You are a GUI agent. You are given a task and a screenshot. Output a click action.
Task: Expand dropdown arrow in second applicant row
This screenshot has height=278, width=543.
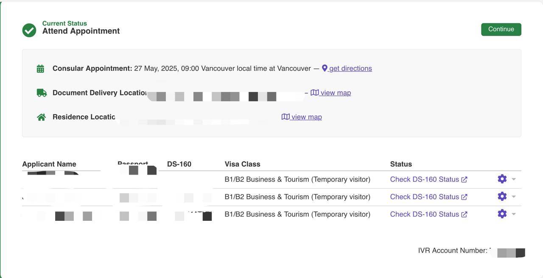tap(514, 197)
